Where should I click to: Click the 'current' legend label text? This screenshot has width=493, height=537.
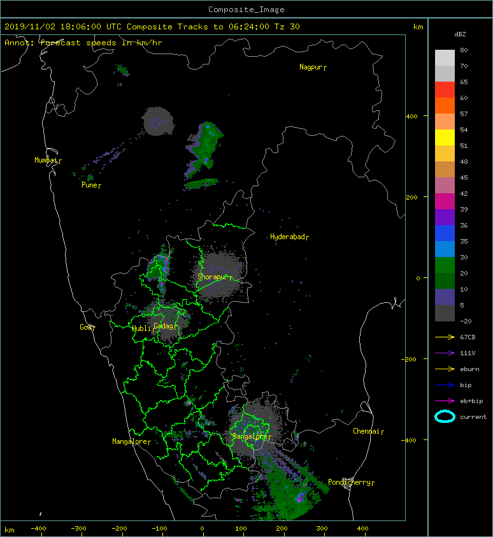[473, 417]
